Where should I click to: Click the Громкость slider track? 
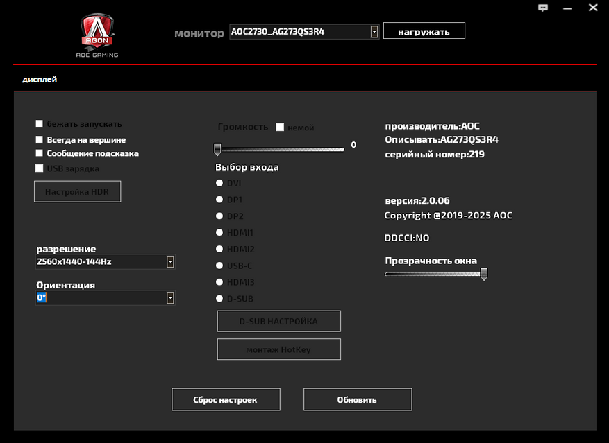pos(280,149)
